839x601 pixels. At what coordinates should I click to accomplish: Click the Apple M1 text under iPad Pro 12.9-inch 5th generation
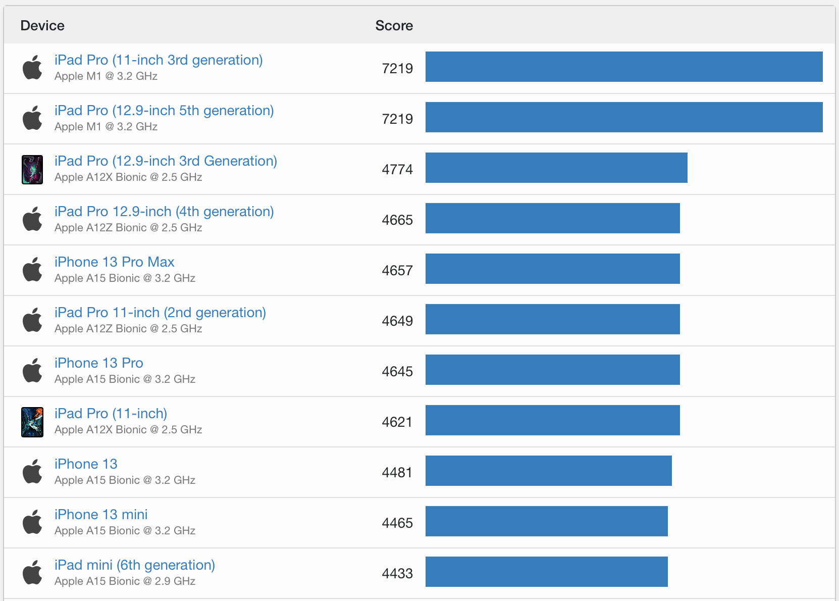point(106,127)
